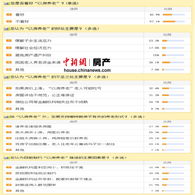Click the 选项 header in the first table

pyautogui.click(x=74, y=9)
